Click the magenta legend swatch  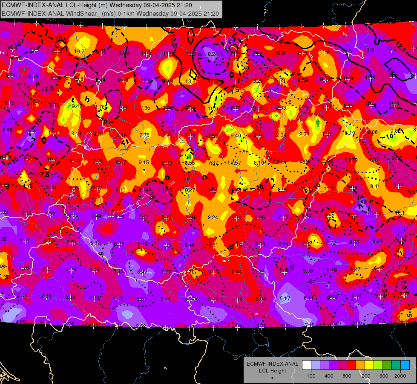[x=342, y=365]
